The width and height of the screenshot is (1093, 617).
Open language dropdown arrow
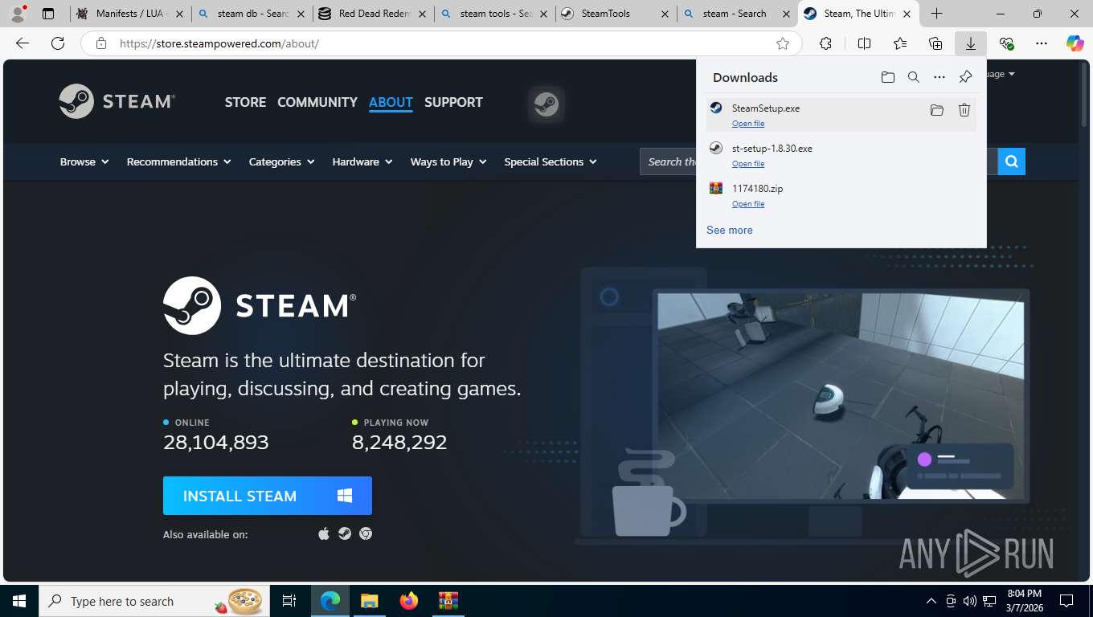point(1011,74)
